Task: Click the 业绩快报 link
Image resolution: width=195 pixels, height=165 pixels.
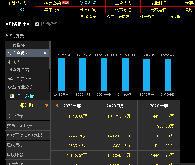Action: click(173, 17)
